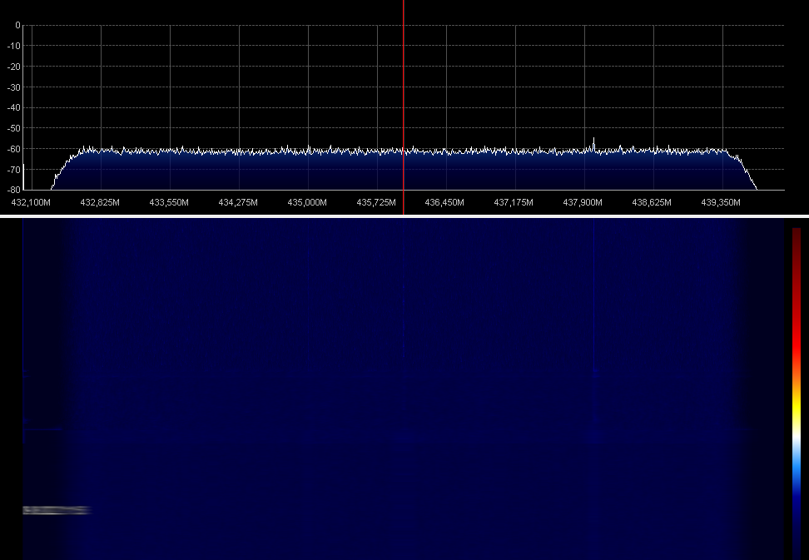The width and height of the screenshot is (809, 560).
Task: Select the 437,175M frequency label
Action: [514, 203]
